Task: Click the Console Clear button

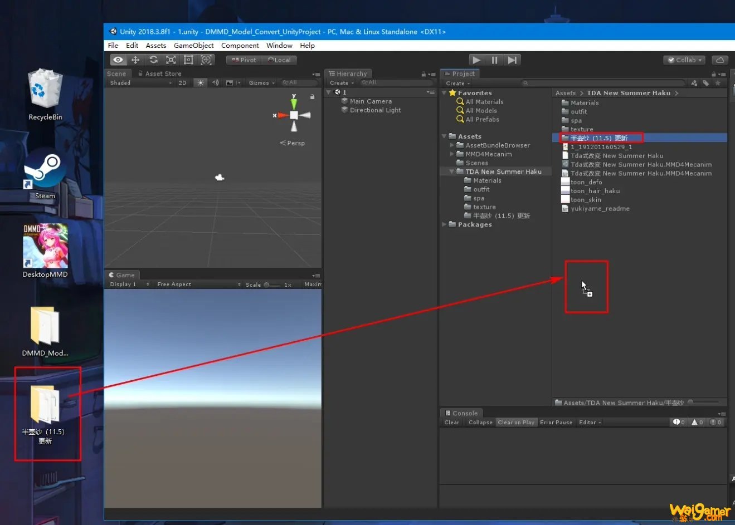Action: click(x=452, y=422)
